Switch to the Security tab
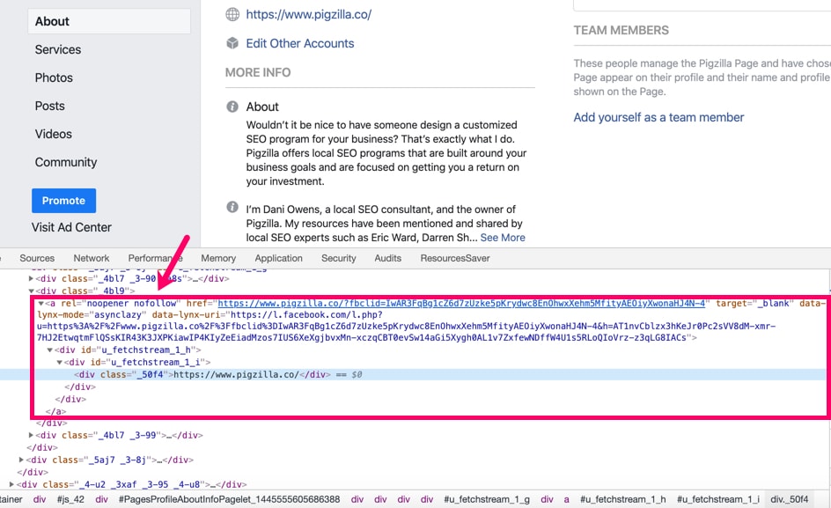 (338, 258)
